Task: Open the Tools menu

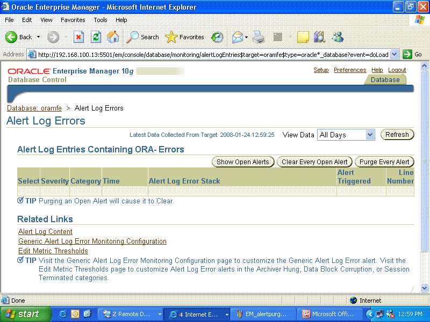Action: tap(101, 20)
